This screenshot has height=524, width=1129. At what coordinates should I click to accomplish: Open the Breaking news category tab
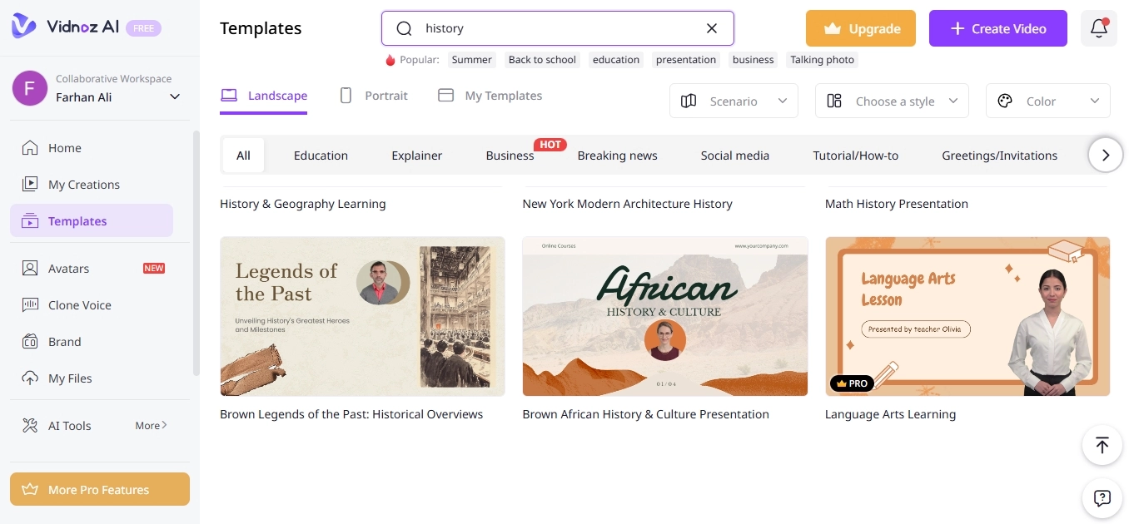pyautogui.click(x=617, y=156)
